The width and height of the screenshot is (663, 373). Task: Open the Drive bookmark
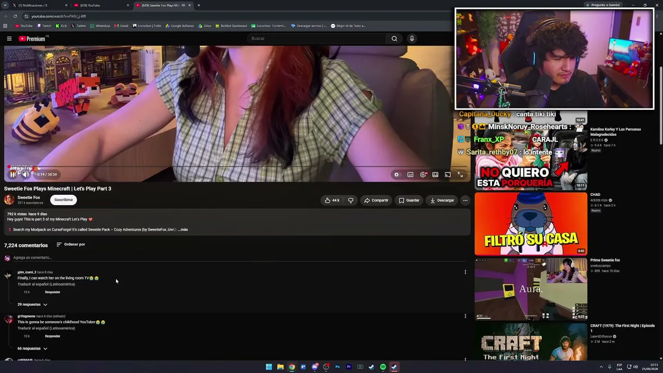click(205, 26)
